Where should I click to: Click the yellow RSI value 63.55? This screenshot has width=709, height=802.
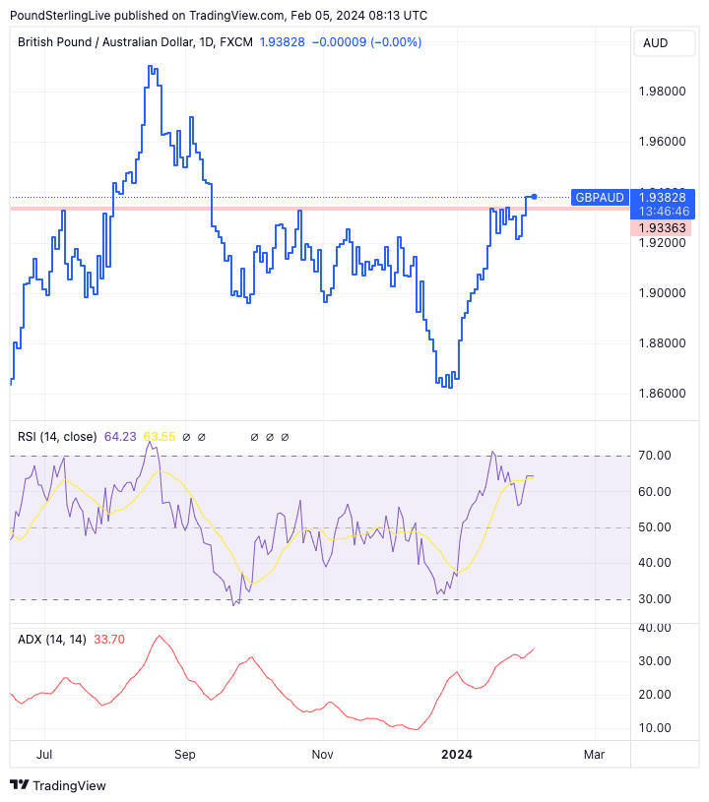[159, 436]
